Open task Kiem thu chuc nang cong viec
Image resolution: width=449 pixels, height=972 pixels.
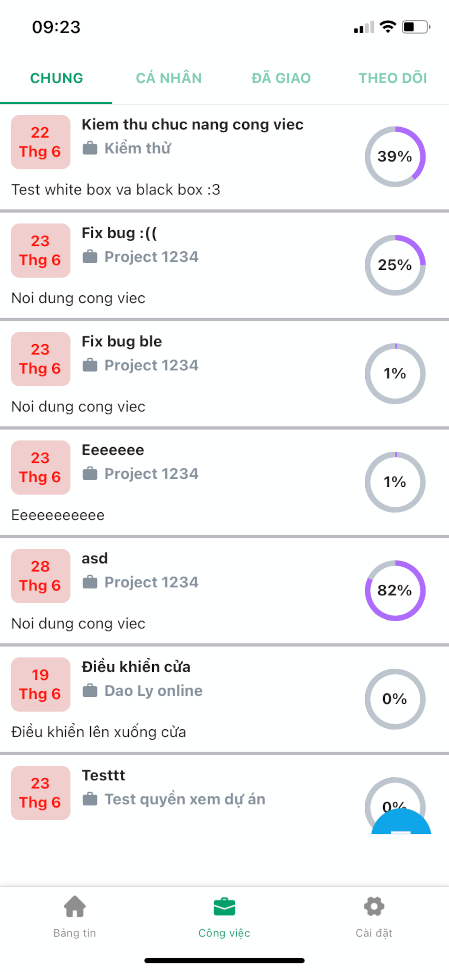click(x=192, y=124)
